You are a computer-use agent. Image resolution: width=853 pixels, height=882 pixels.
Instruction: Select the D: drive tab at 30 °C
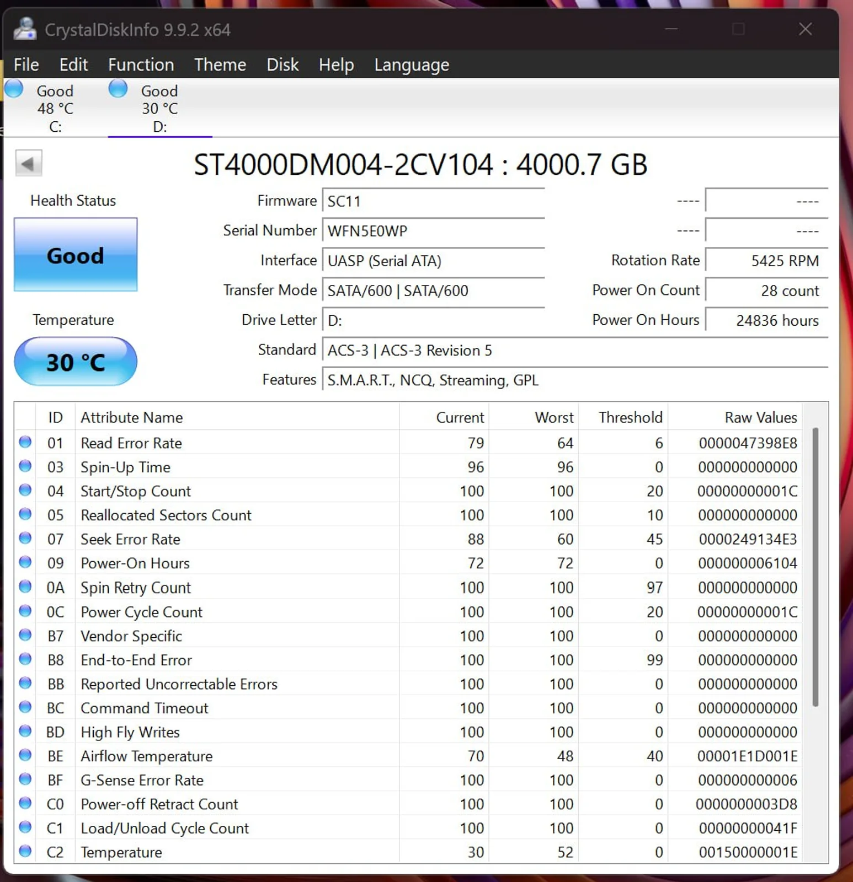coord(160,108)
